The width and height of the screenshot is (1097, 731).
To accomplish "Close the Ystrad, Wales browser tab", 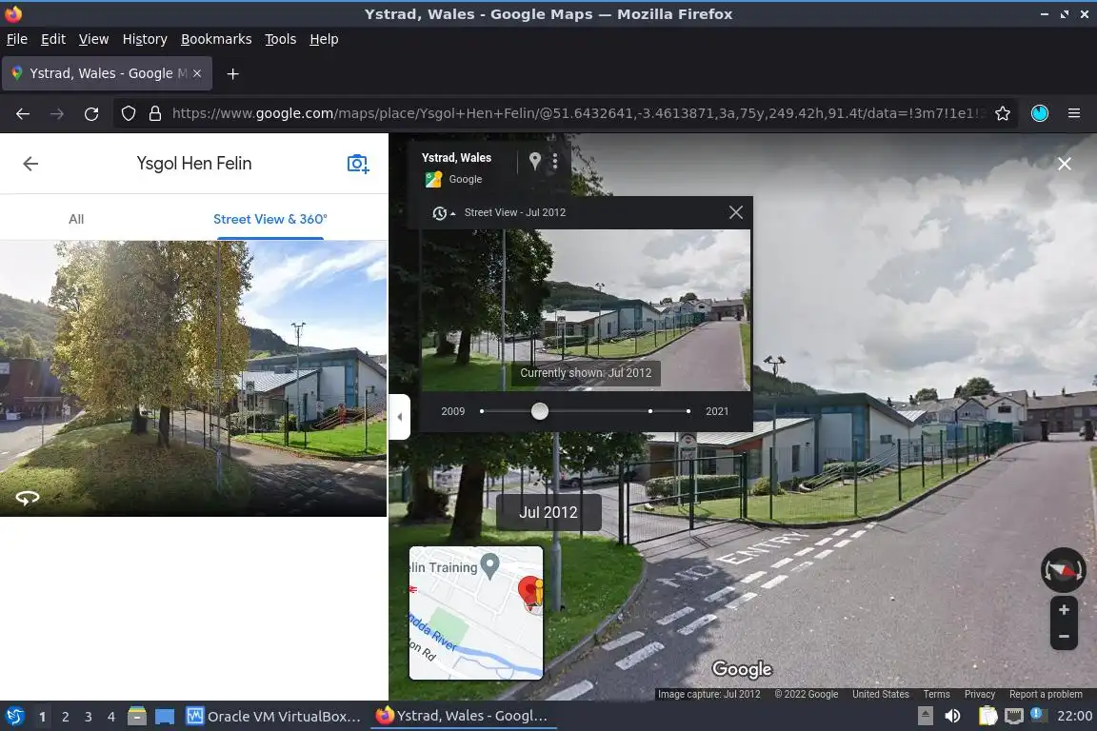I will click(x=197, y=73).
